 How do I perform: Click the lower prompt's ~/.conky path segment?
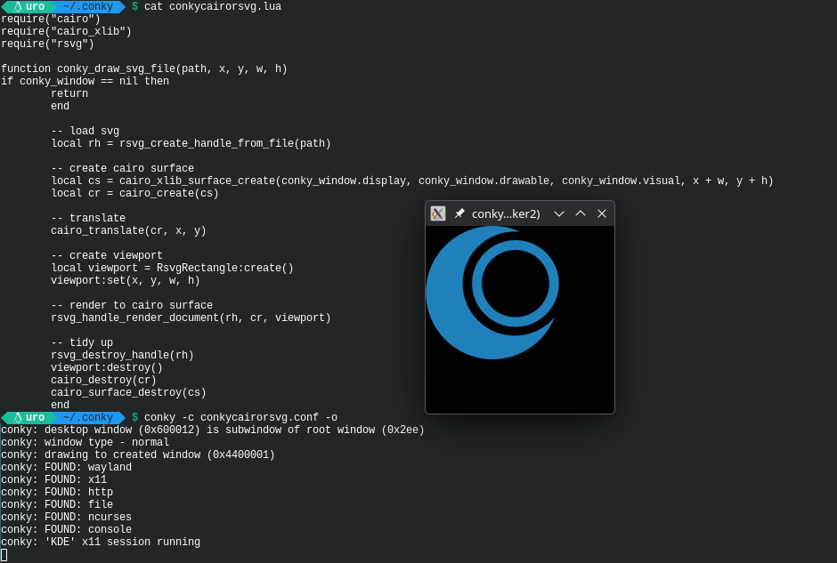(x=87, y=418)
